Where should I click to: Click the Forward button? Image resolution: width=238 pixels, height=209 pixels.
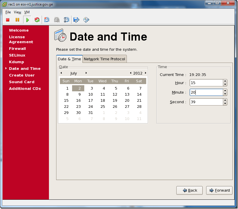coord(219,190)
